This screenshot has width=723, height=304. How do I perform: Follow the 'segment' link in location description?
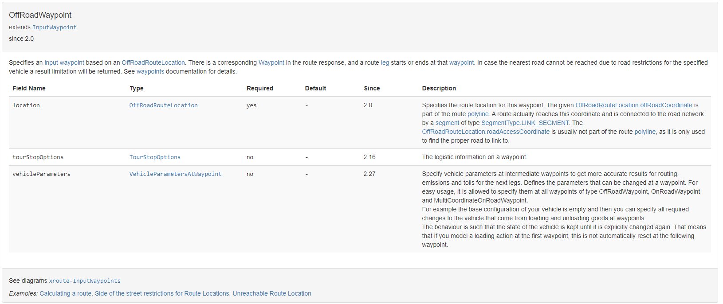click(447, 123)
